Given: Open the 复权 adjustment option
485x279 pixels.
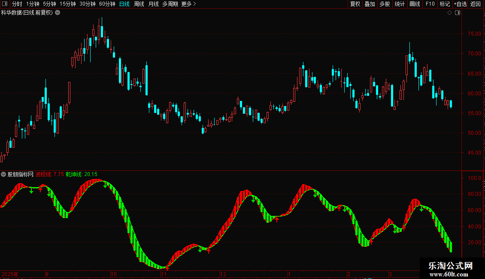Looking at the screenshot, I should click(355, 4).
